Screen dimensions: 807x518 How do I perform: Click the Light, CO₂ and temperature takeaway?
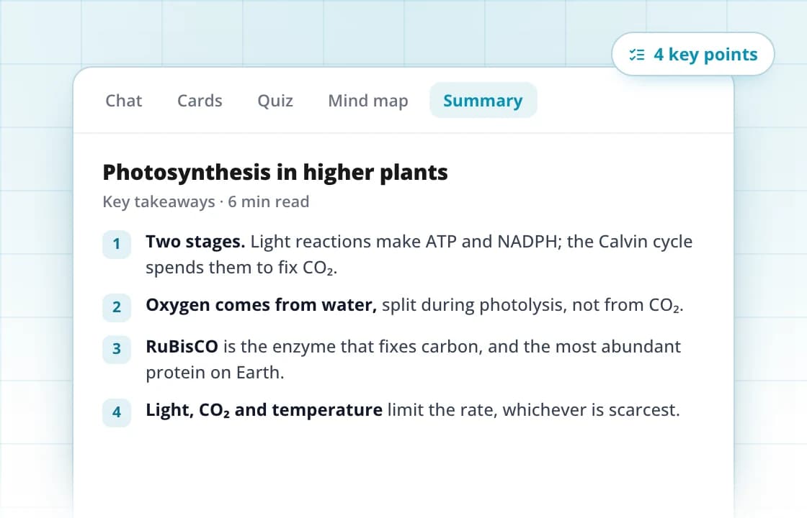coord(413,410)
